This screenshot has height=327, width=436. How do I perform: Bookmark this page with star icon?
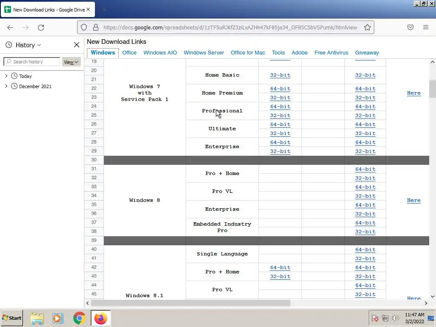(x=367, y=27)
